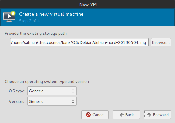The image size is (175, 123).
Task: Focus the existing storage path field
Action: pos(79,43)
